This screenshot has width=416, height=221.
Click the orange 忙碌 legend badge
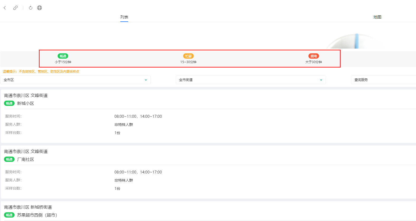[188, 56]
